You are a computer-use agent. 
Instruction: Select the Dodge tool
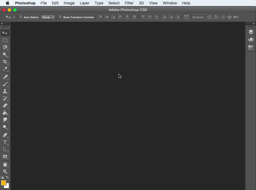tap(5, 127)
